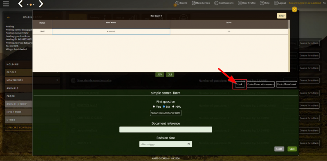Go back with the left chevron arrow

coord(20,4)
